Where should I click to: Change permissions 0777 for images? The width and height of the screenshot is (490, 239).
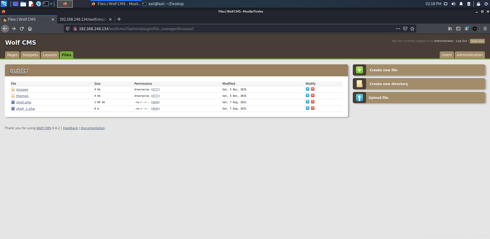(155, 90)
